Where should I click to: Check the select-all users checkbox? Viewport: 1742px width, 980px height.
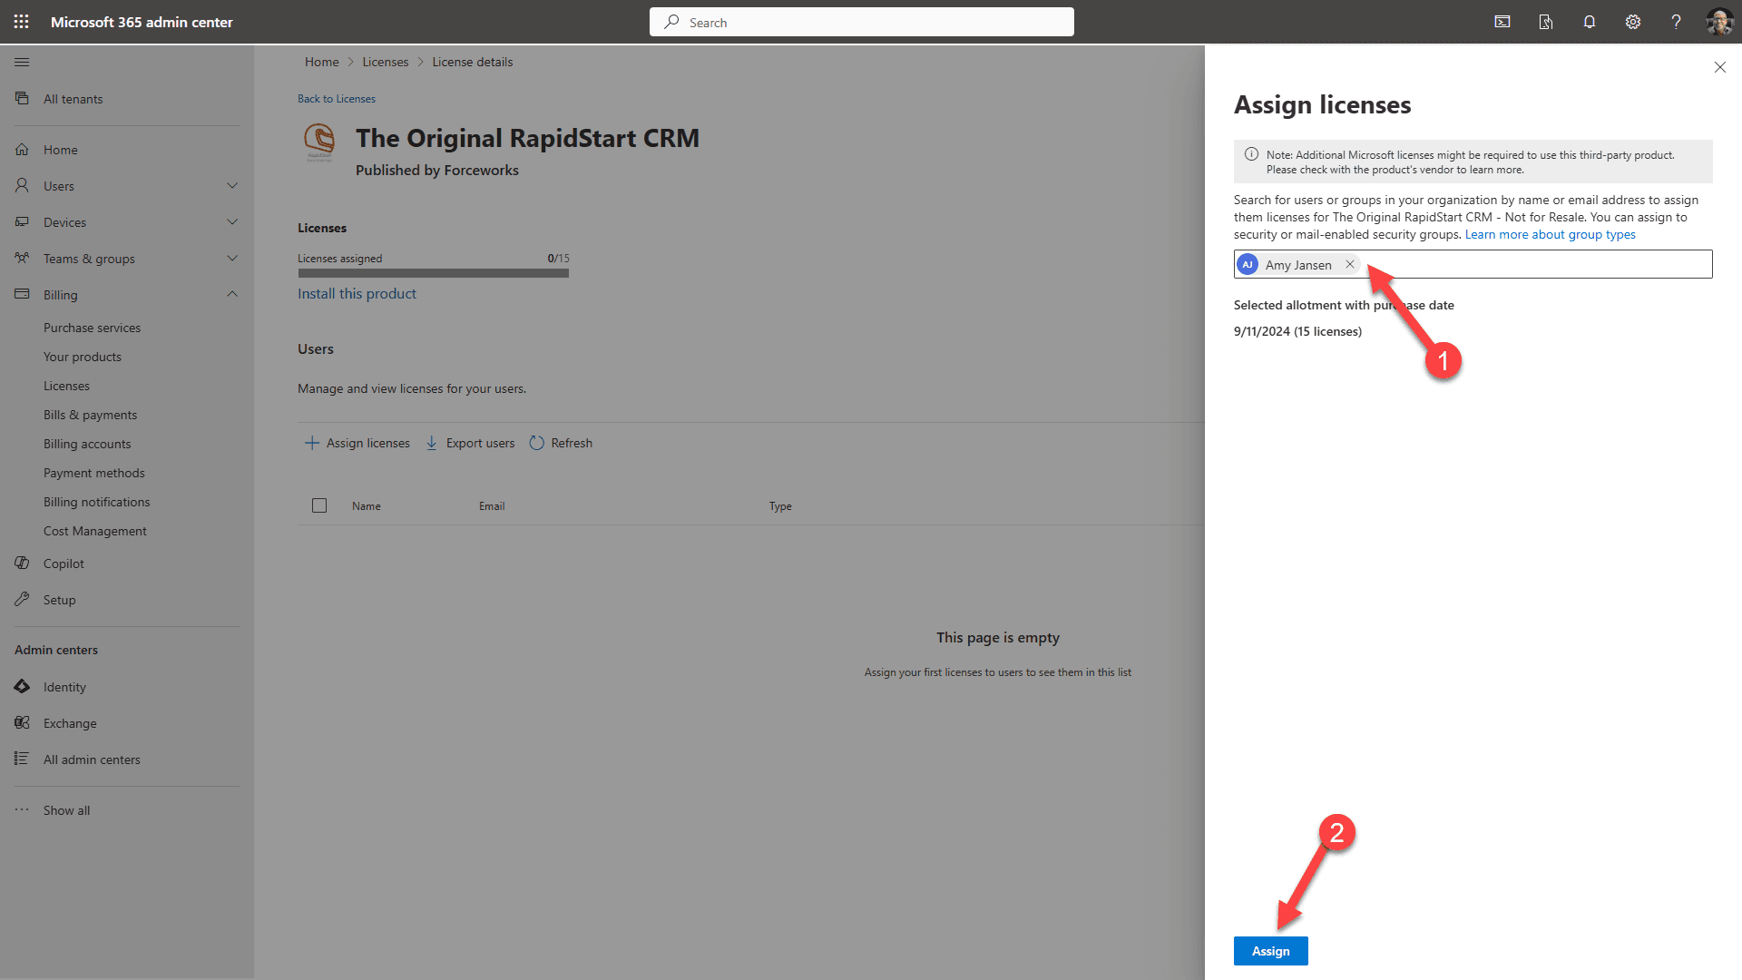point(319,505)
